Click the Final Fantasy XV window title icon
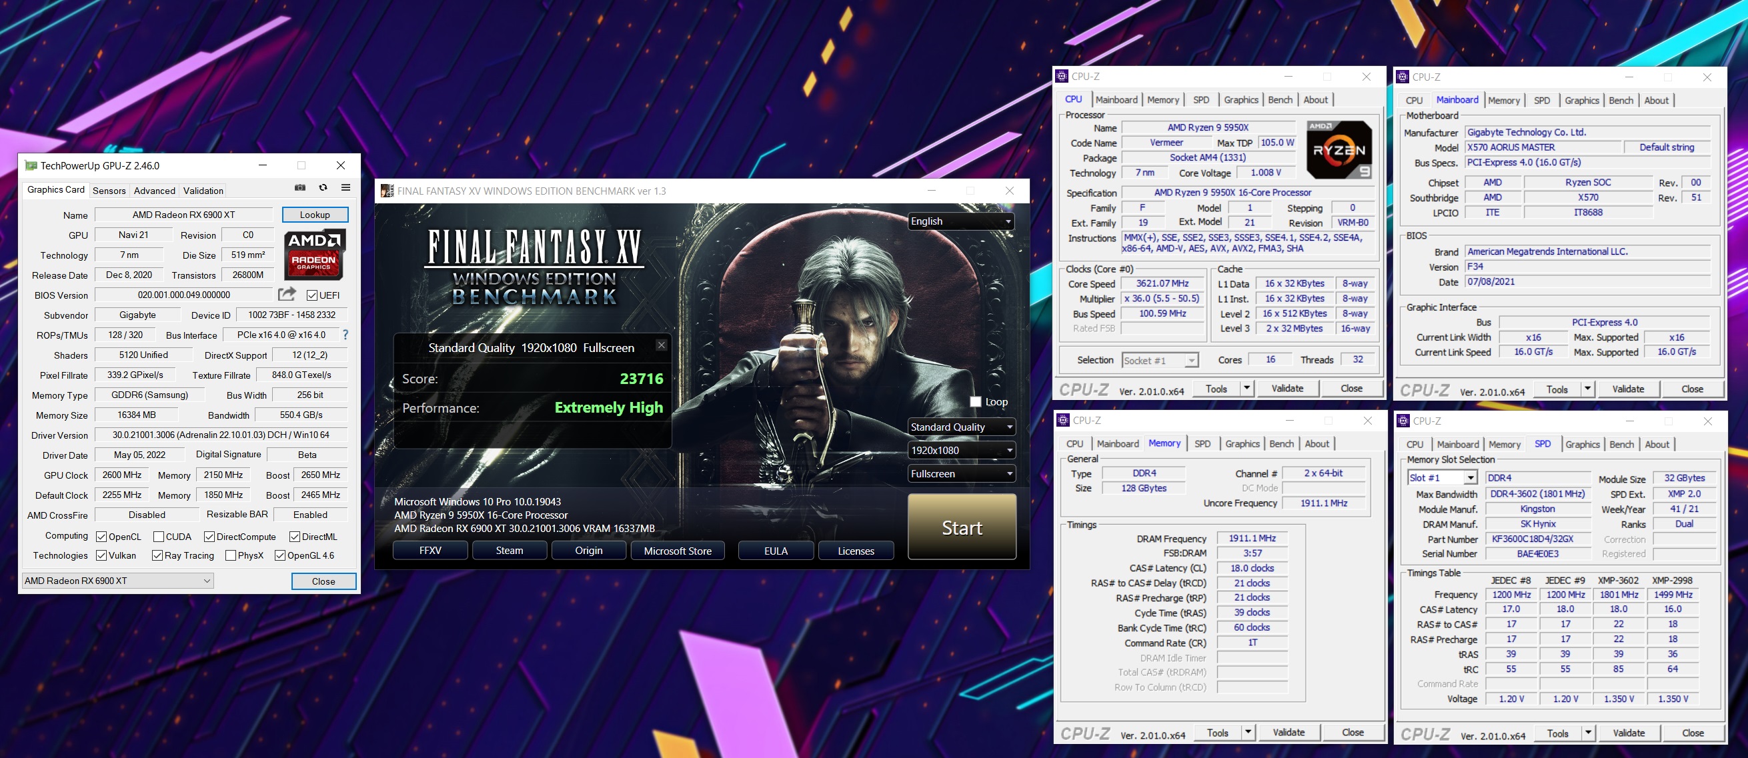1748x758 pixels. 387,191
